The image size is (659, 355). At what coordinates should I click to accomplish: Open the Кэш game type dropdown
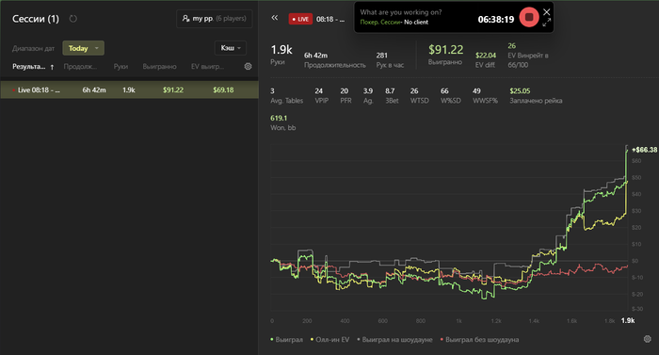[231, 48]
